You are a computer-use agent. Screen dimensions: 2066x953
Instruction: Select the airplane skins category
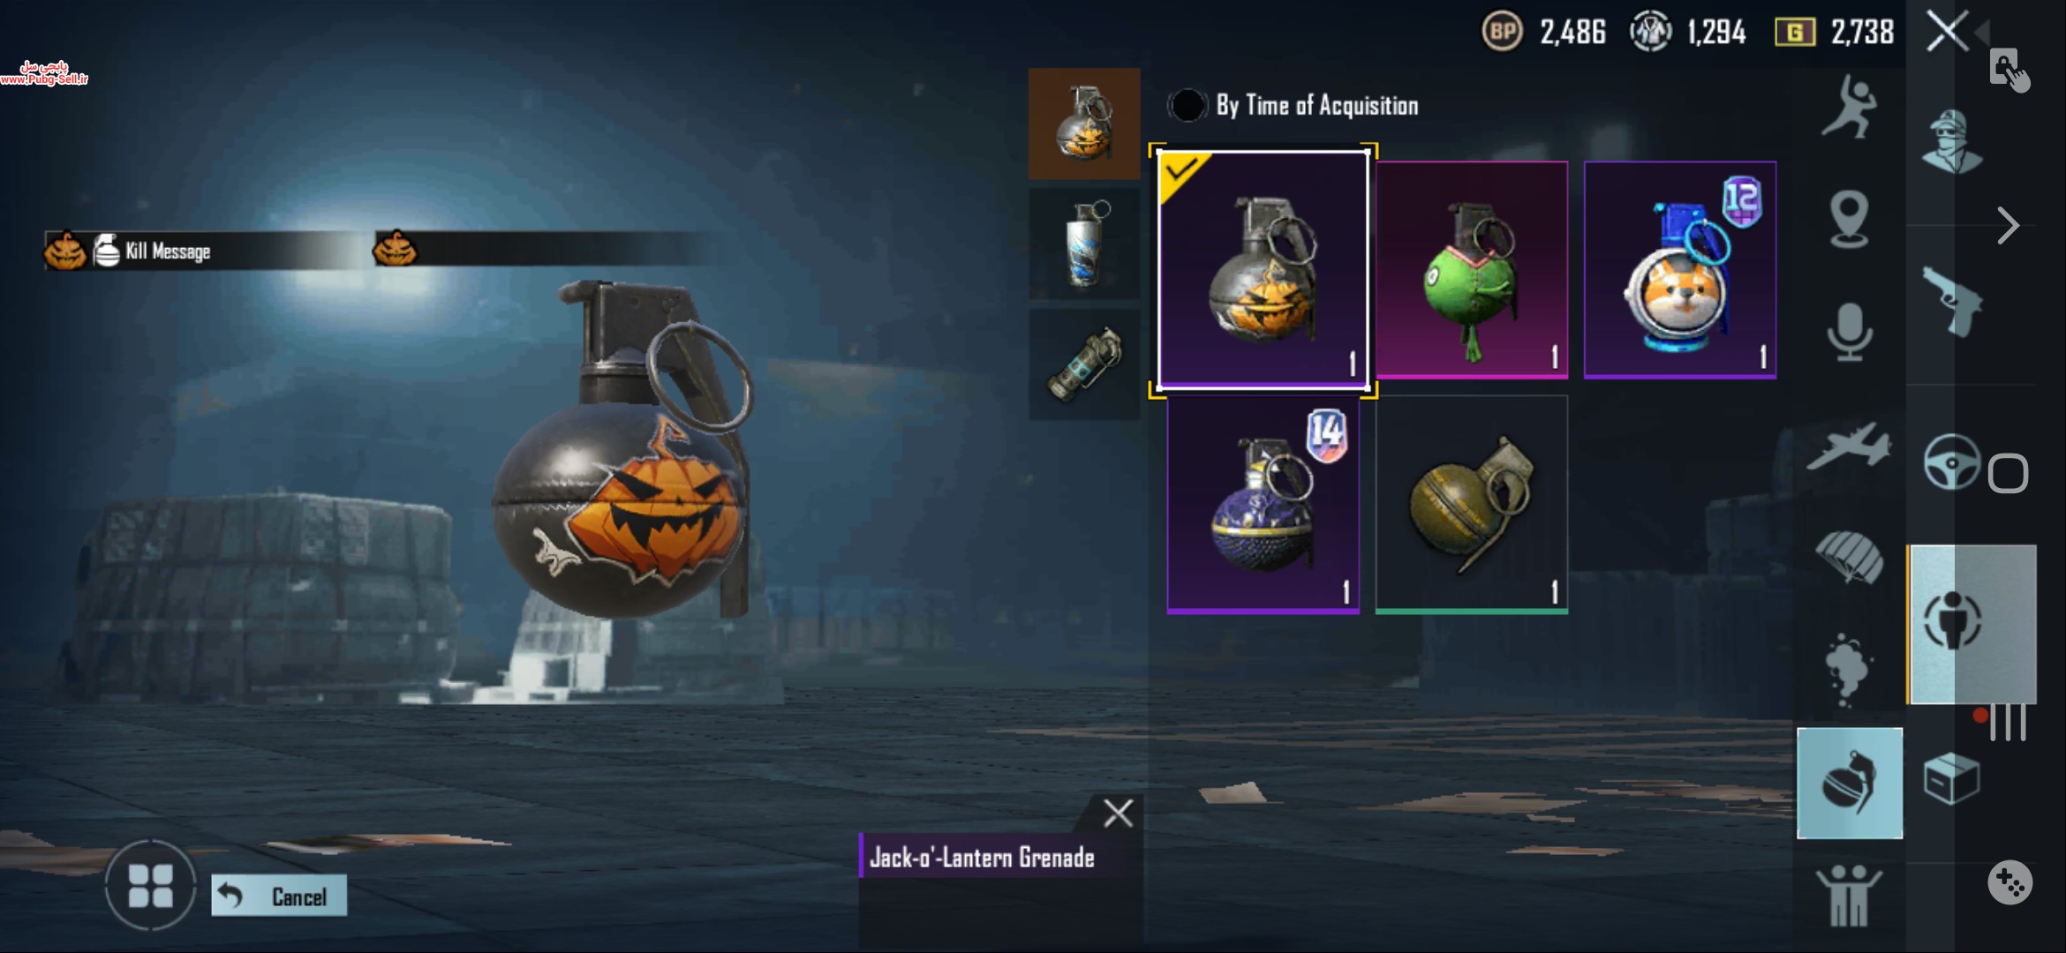click(1849, 446)
